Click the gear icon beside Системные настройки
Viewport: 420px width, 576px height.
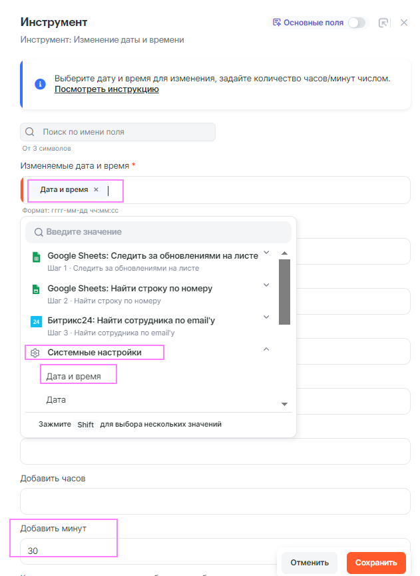pyautogui.click(x=35, y=353)
